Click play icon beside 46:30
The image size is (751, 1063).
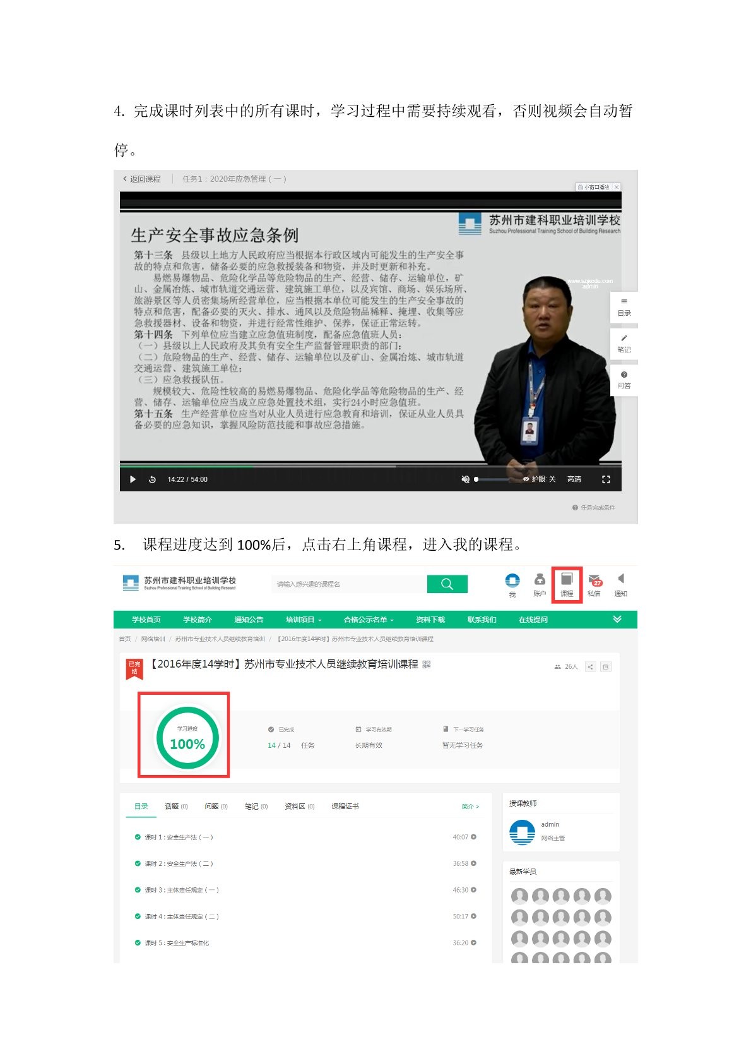(474, 890)
